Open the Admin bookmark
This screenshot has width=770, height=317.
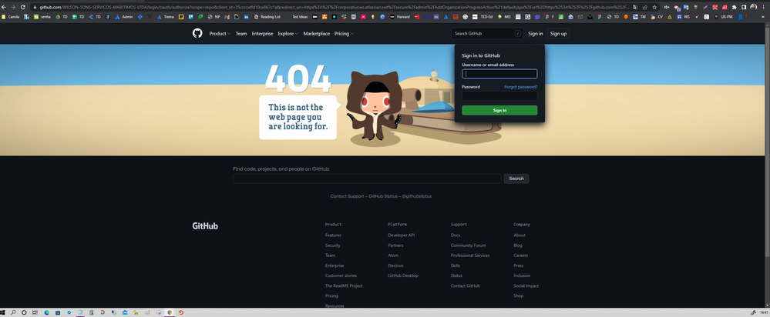pyautogui.click(x=124, y=17)
